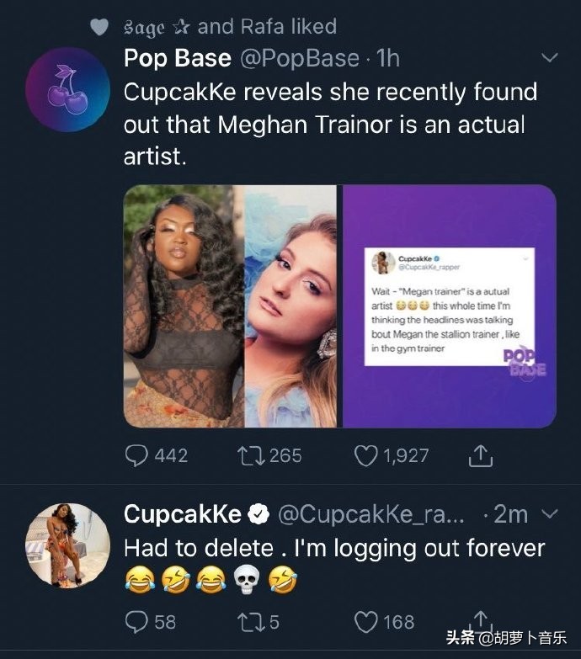This screenshot has width=581, height=659.
Task: Open the @CupcakKe_ra... handle link
Action: click(x=370, y=513)
